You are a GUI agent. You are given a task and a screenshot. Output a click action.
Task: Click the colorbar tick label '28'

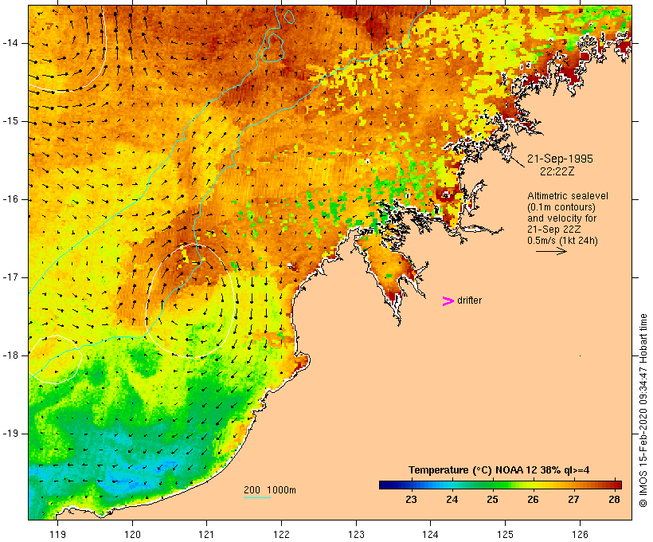point(614,500)
